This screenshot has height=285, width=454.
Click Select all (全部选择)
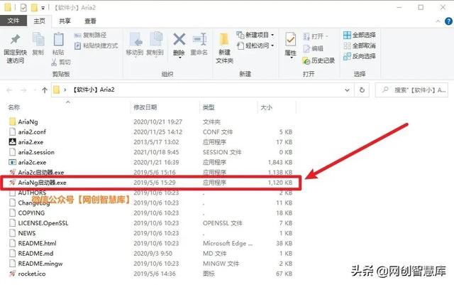(x=360, y=35)
